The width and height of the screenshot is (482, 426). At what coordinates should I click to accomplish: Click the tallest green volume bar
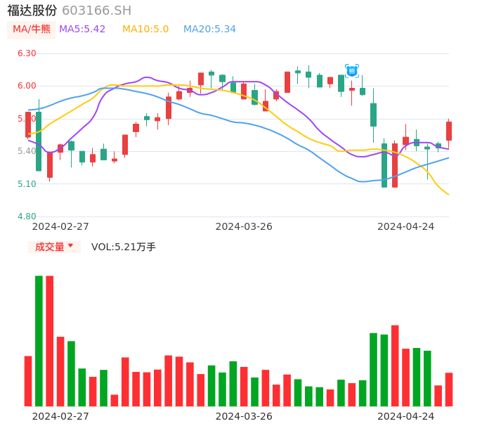pos(39,340)
